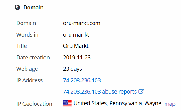
Task: Open the 74.208.236.103 IP address link
Action: click(82, 80)
